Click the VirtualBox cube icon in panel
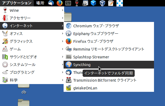 click(x=102, y=3)
